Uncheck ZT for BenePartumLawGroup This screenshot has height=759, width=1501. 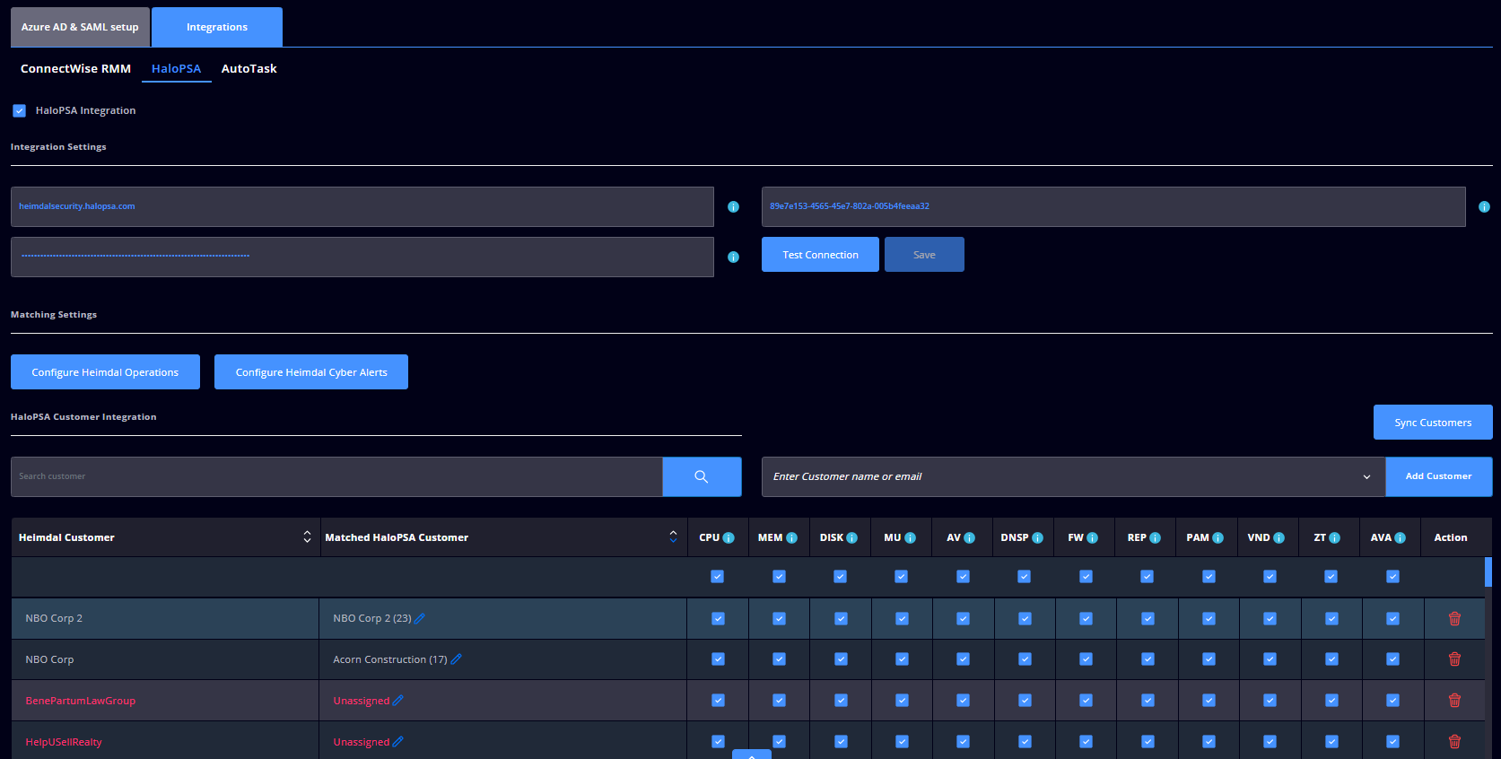(1331, 701)
